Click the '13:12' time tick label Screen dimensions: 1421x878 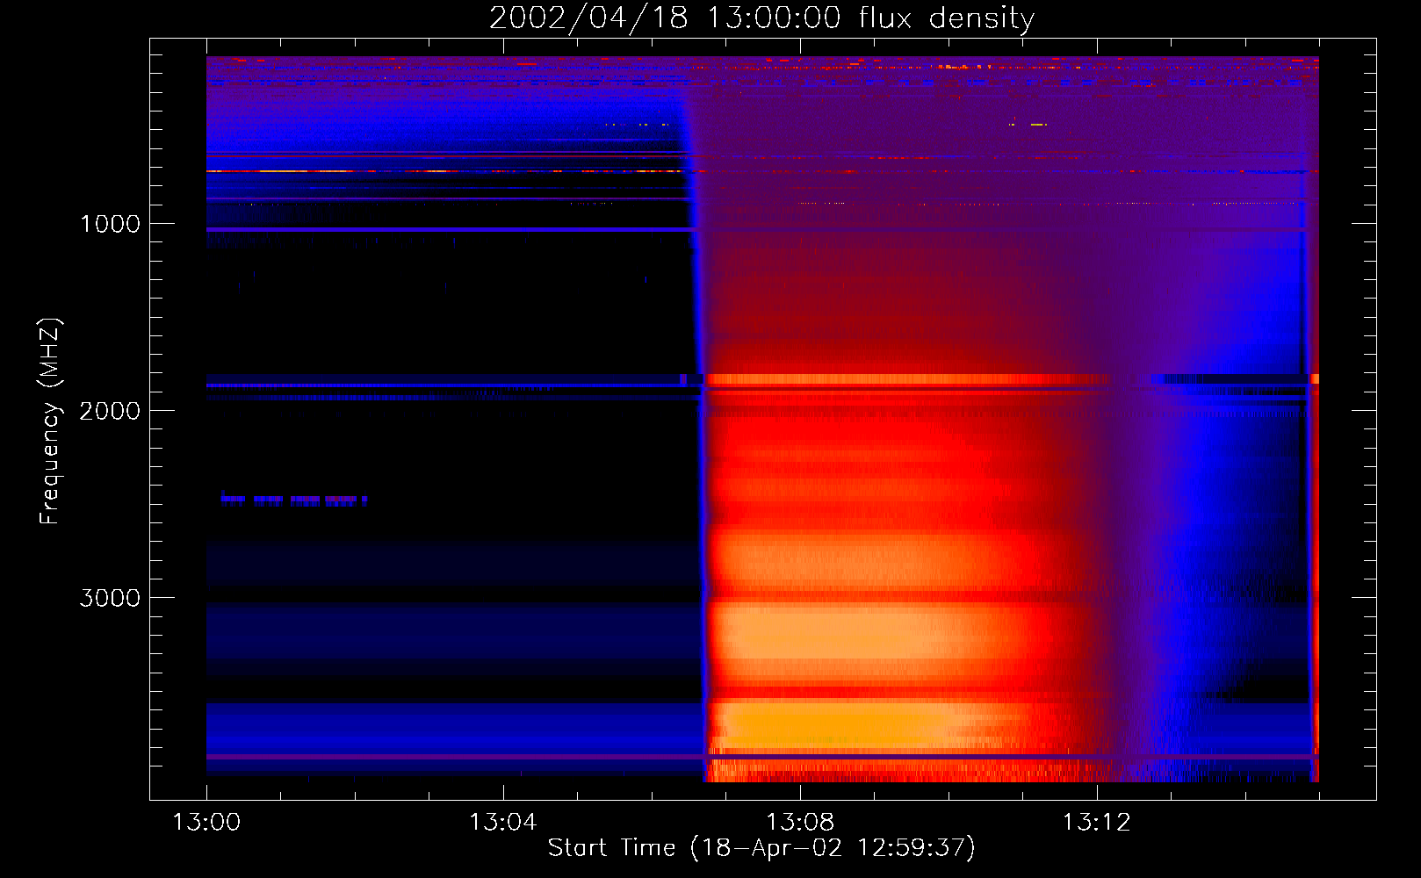click(x=1097, y=823)
